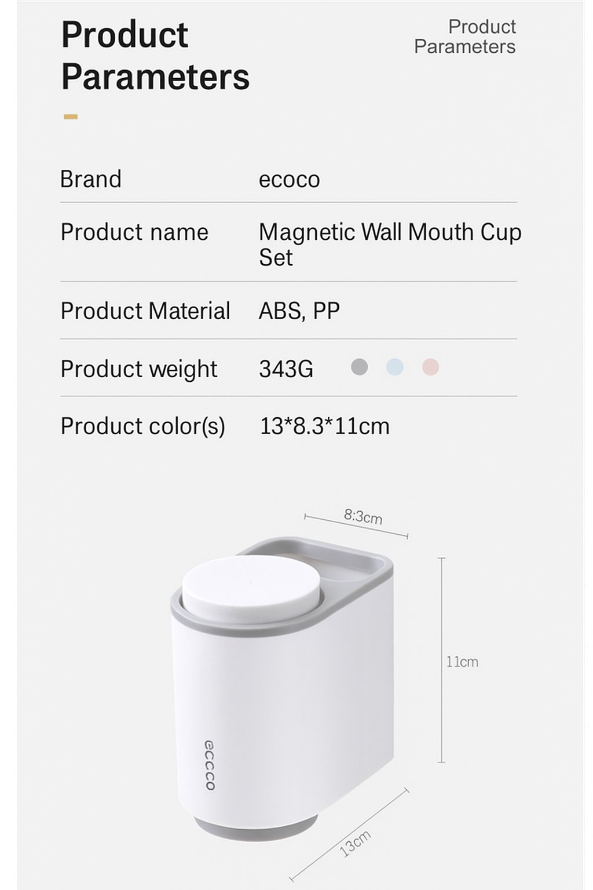Screen dimensions: 593x890
Task: Click the Product Parameters heading
Action: click(x=155, y=56)
